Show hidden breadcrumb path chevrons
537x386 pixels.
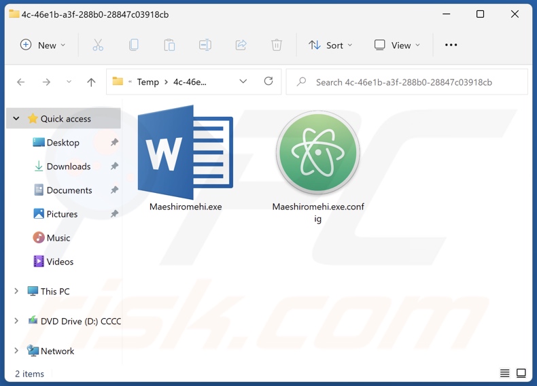(130, 82)
